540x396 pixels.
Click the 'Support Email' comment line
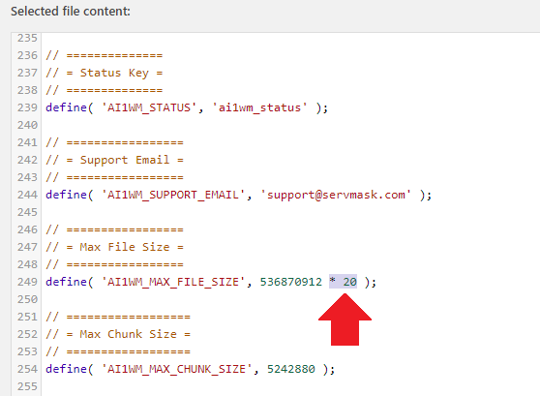(115, 160)
